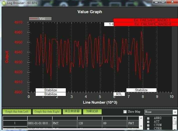
Task: Click the RTL mode label on graph
Action: click(x=119, y=94)
